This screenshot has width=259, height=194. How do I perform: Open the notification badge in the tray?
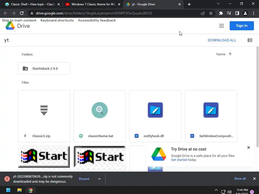(252, 192)
